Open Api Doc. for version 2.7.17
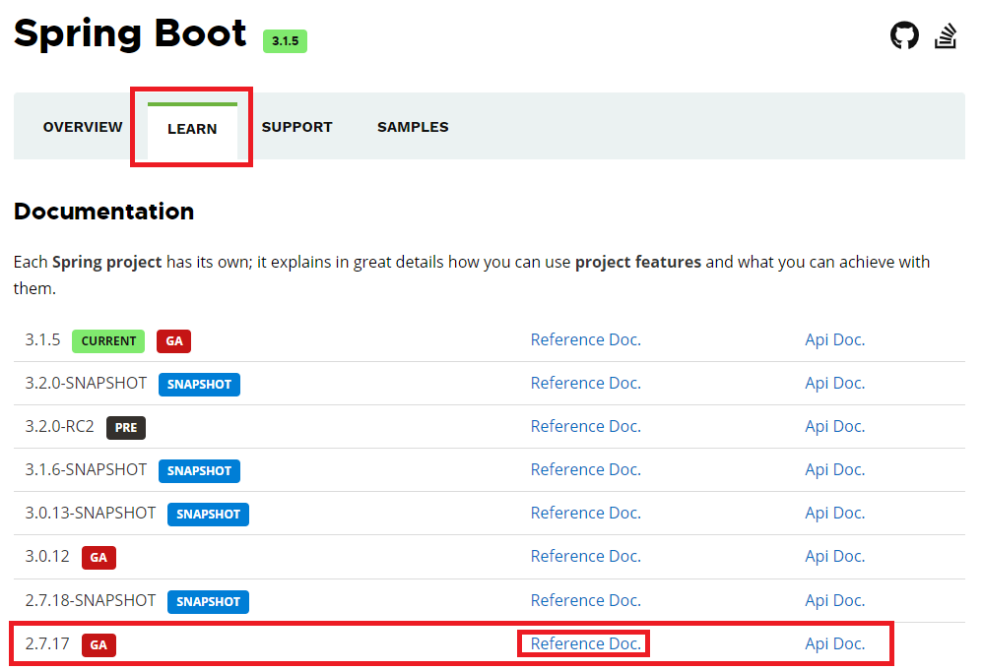Image resolution: width=983 pixels, height=670 pixels. [834, 643]
